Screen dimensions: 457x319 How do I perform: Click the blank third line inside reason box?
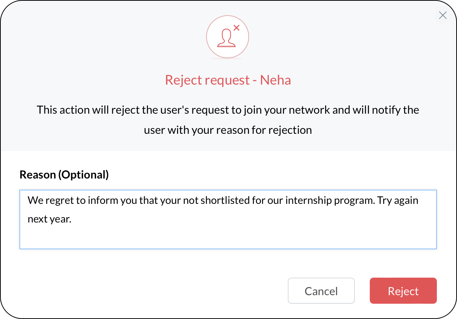(228, 237)
